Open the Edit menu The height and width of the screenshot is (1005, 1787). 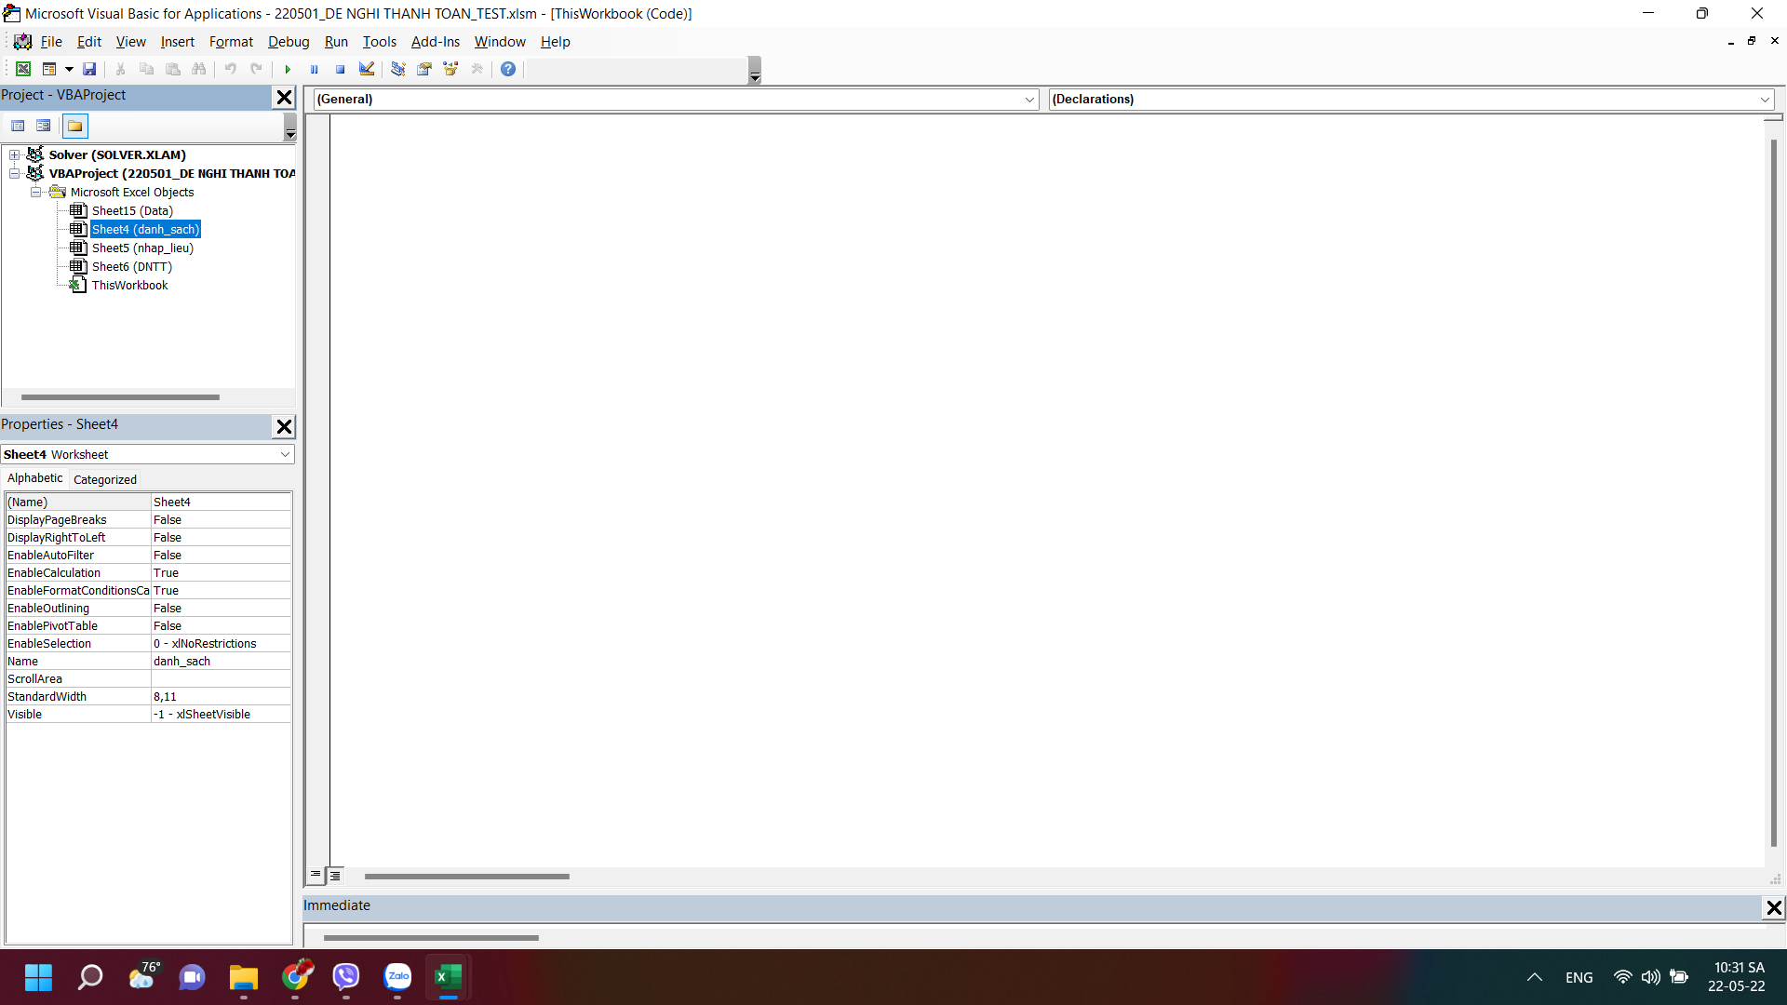pos(89,42)
